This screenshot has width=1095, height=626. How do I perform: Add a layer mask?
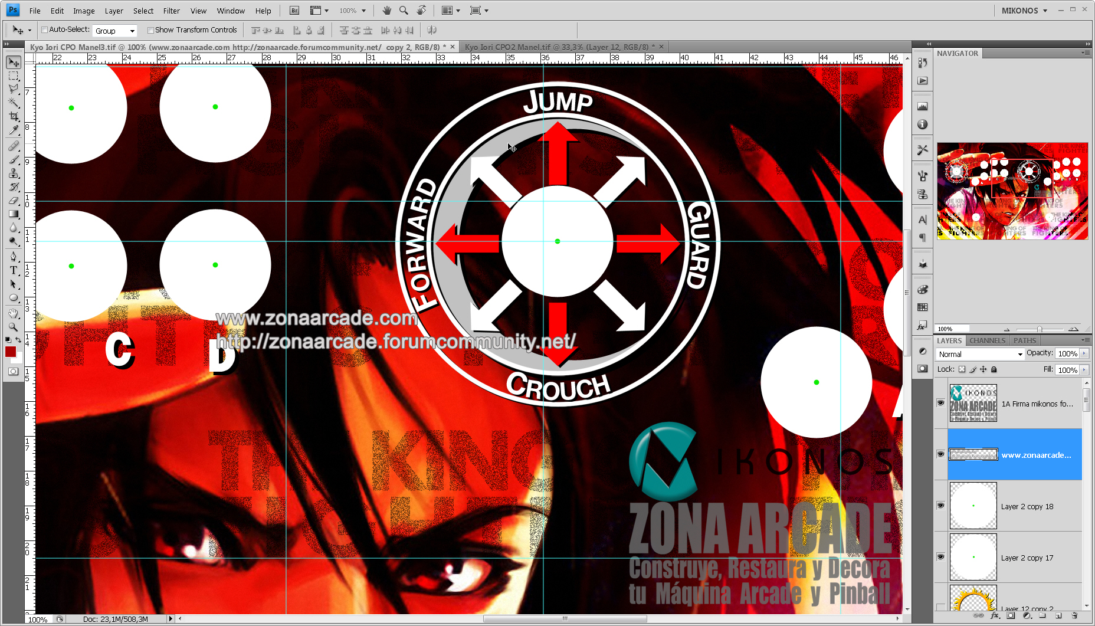[1011, 616]
